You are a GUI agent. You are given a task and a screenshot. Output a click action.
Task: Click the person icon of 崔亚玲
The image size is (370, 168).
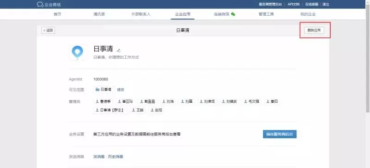(120, 102)
